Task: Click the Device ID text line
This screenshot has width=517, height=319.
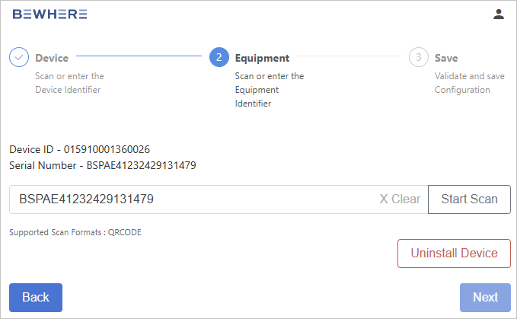Action: pos(79,149)
